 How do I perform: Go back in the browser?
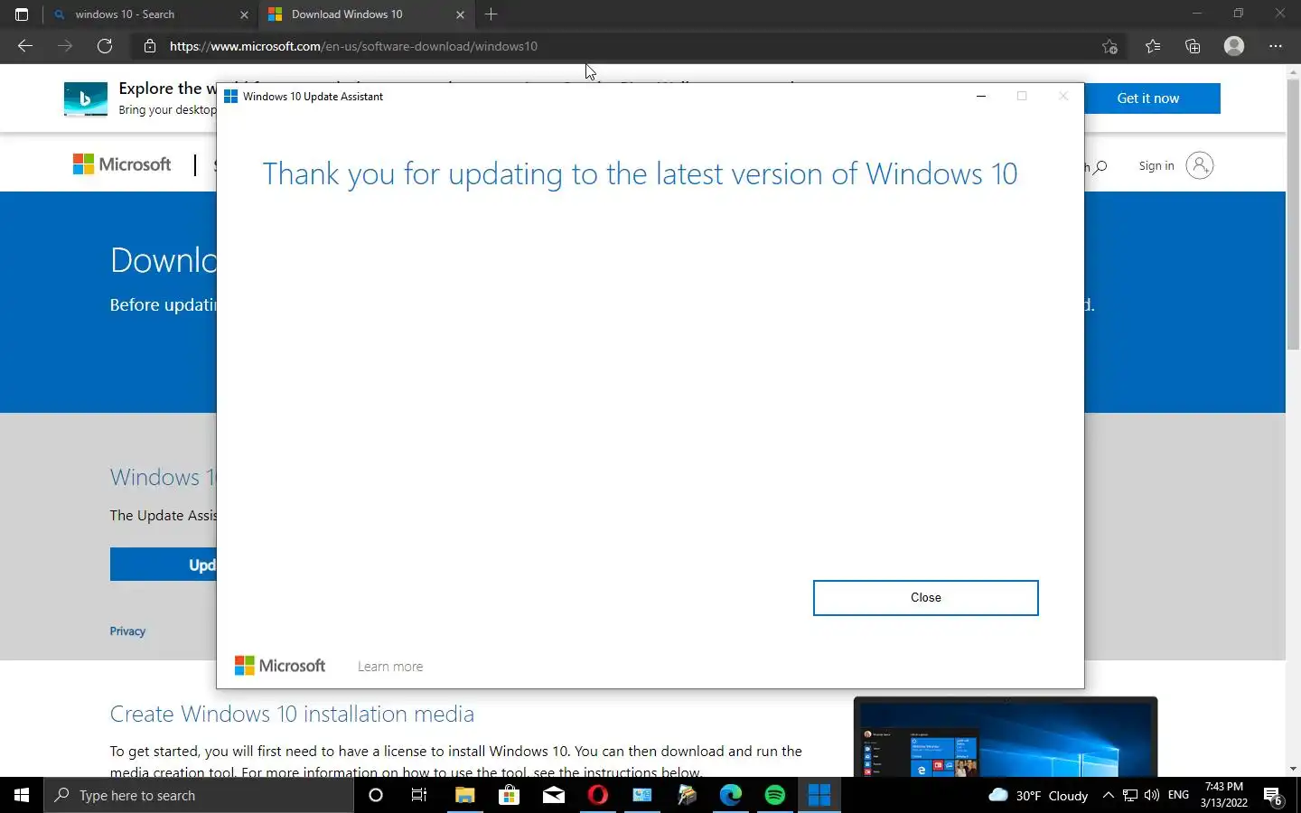[25, 46]
